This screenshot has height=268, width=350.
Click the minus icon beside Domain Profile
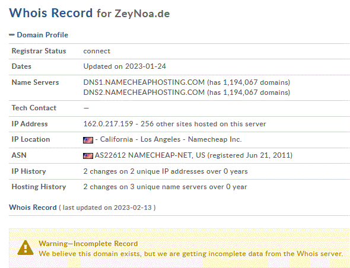[x=12, y=34]
